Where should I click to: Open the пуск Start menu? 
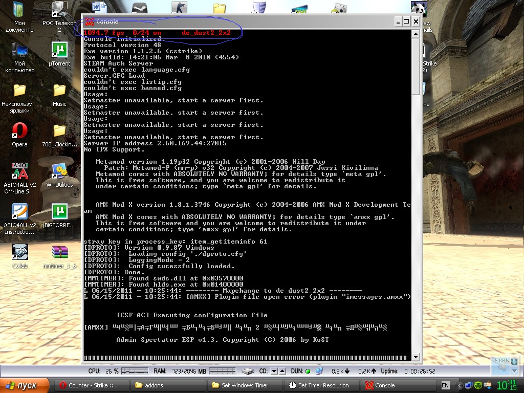tap(24, 385)
